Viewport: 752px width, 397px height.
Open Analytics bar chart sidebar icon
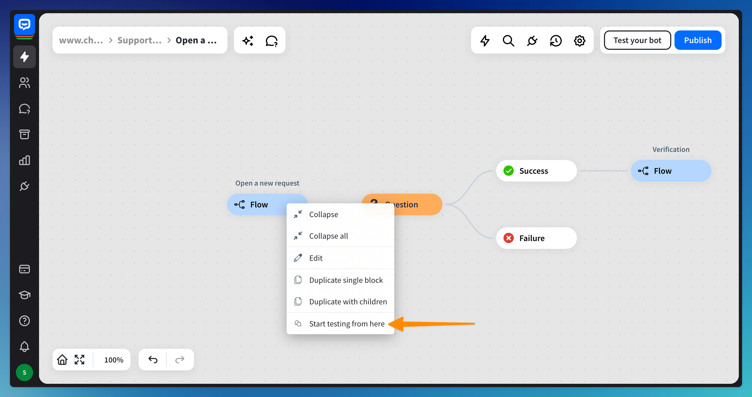coord(24,160)
